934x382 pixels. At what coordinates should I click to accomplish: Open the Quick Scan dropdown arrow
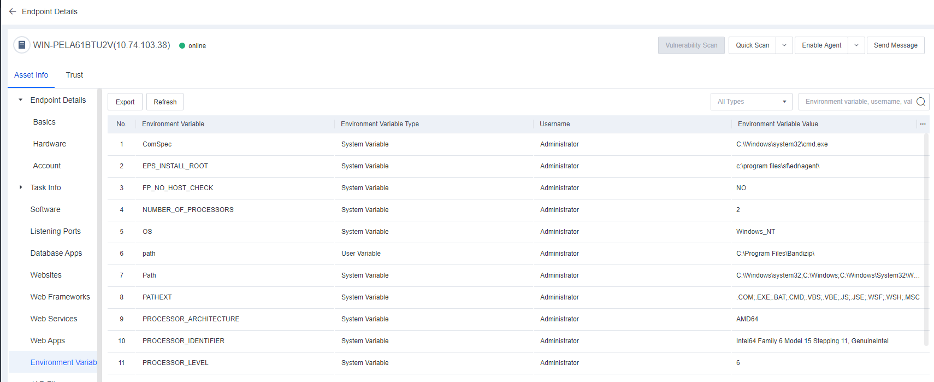[x=784, y=45]
